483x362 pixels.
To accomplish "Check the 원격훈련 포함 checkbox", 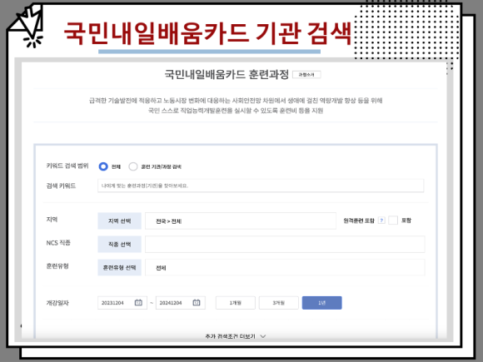I will coord(393,221).
